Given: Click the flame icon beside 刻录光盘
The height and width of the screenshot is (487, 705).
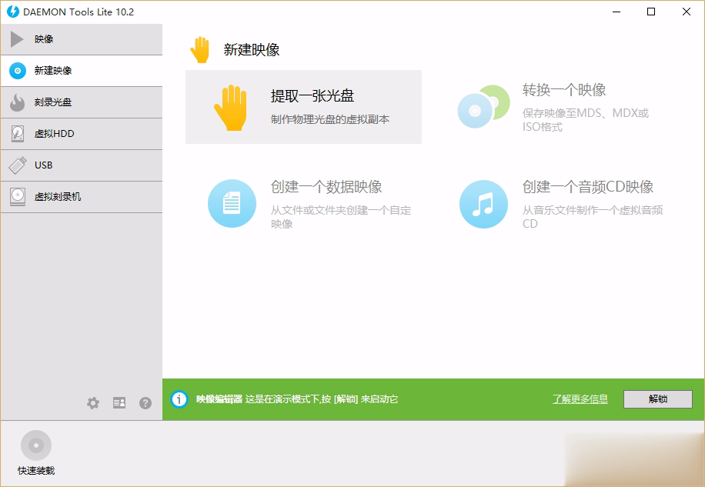Looking at the screenshot, I should pyautogui.click(x=18, y=102).
